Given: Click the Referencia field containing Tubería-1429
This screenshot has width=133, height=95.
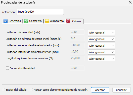Looking at the screenshot, I should tap(40, 12).
